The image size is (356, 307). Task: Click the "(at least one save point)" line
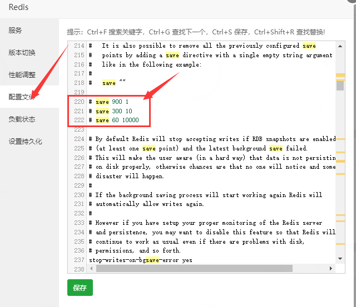pos(198,148)
